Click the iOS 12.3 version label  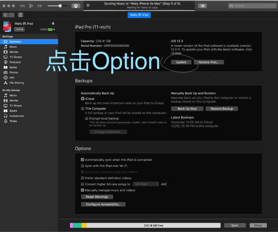[x=177, y=41]
